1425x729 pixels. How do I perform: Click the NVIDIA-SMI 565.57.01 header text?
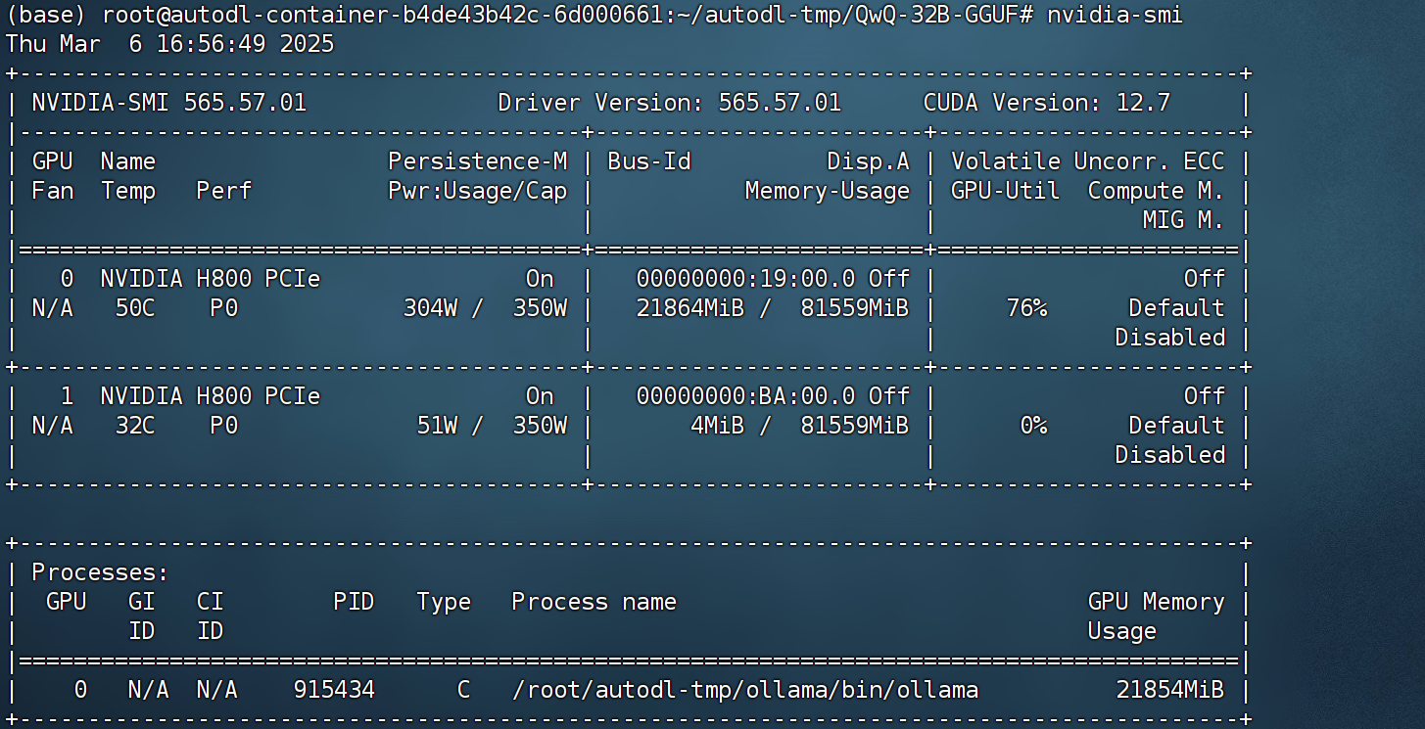click(x=169, y=103)
